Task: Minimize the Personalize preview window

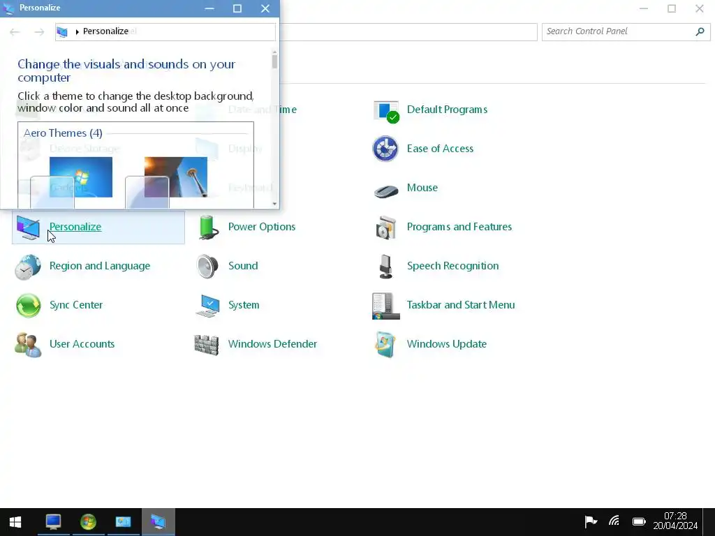Action: (209, 8)
